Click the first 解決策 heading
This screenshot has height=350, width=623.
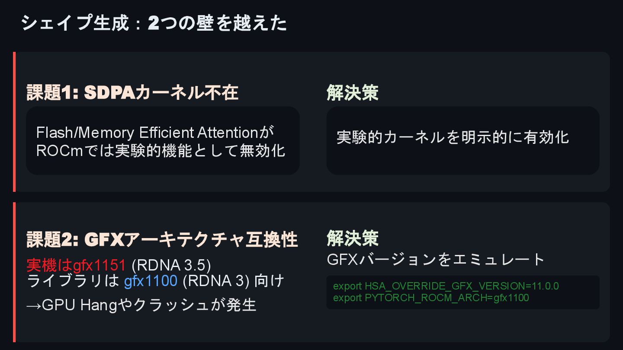point(353,92)
